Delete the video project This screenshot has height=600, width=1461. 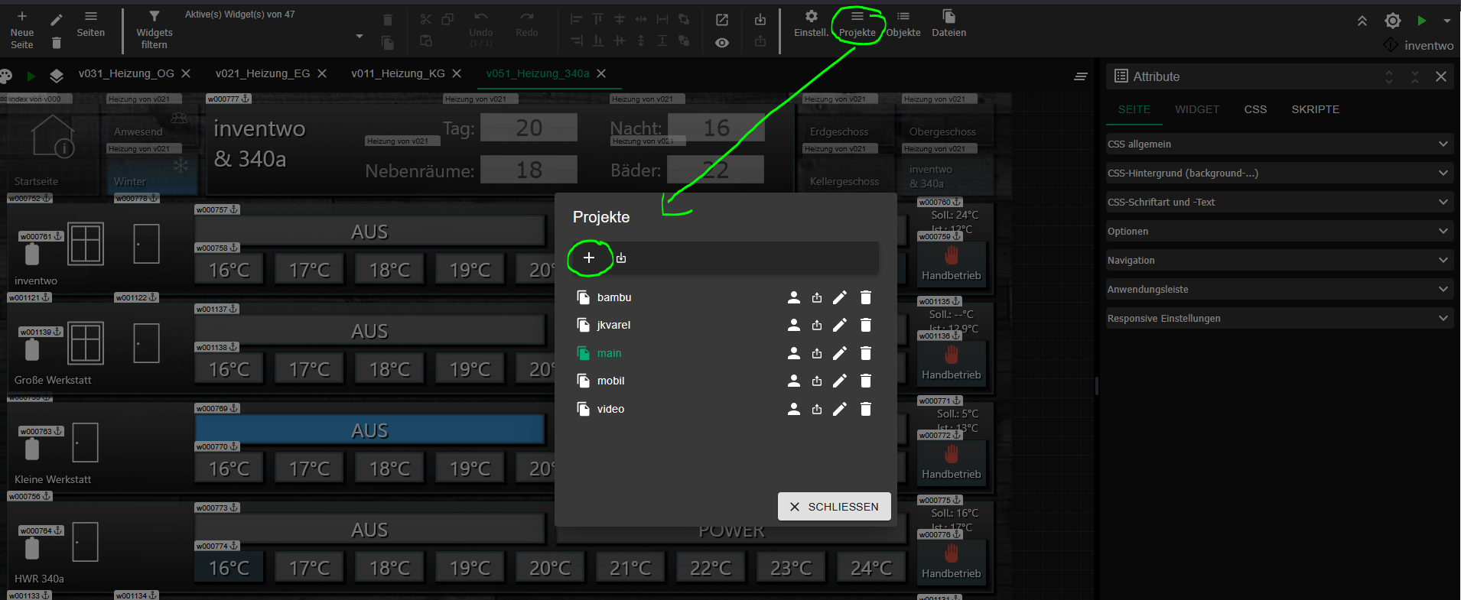[x=866, y=409]
